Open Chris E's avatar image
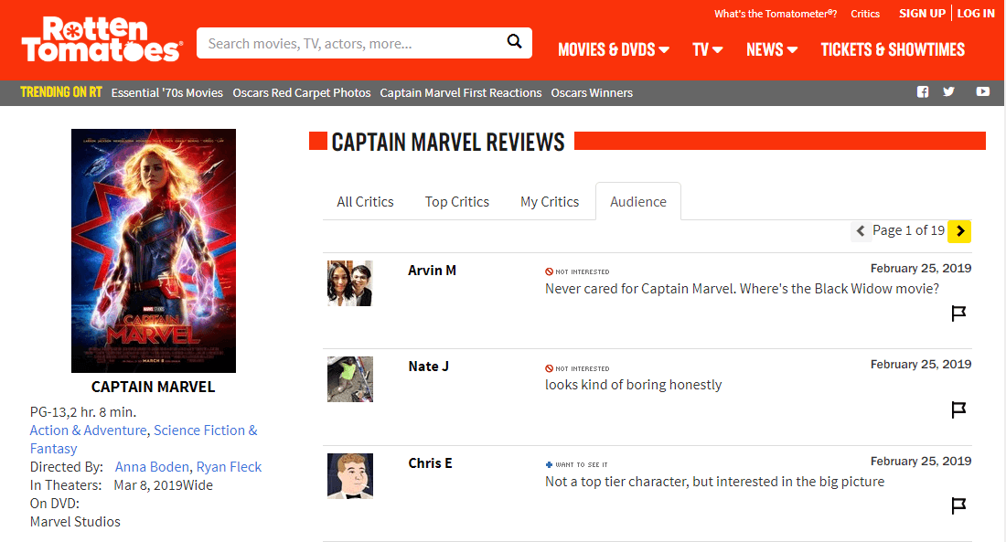Image resolution: width=1006 pixels, height=542 pixels. click(x=350, y=476)
